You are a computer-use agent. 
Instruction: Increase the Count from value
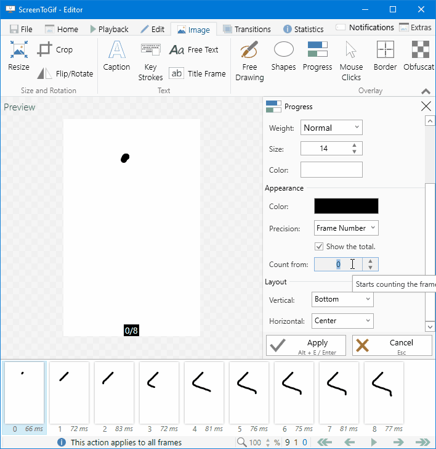[370, 261]
